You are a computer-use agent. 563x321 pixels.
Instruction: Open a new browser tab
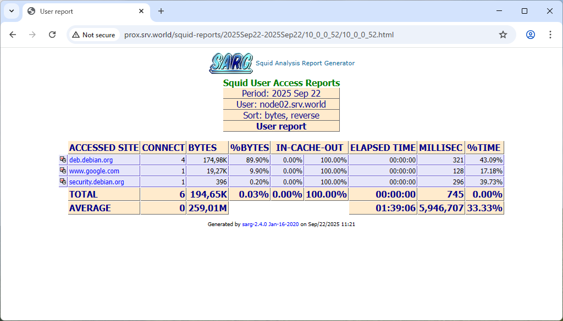[x=161, y=11]
